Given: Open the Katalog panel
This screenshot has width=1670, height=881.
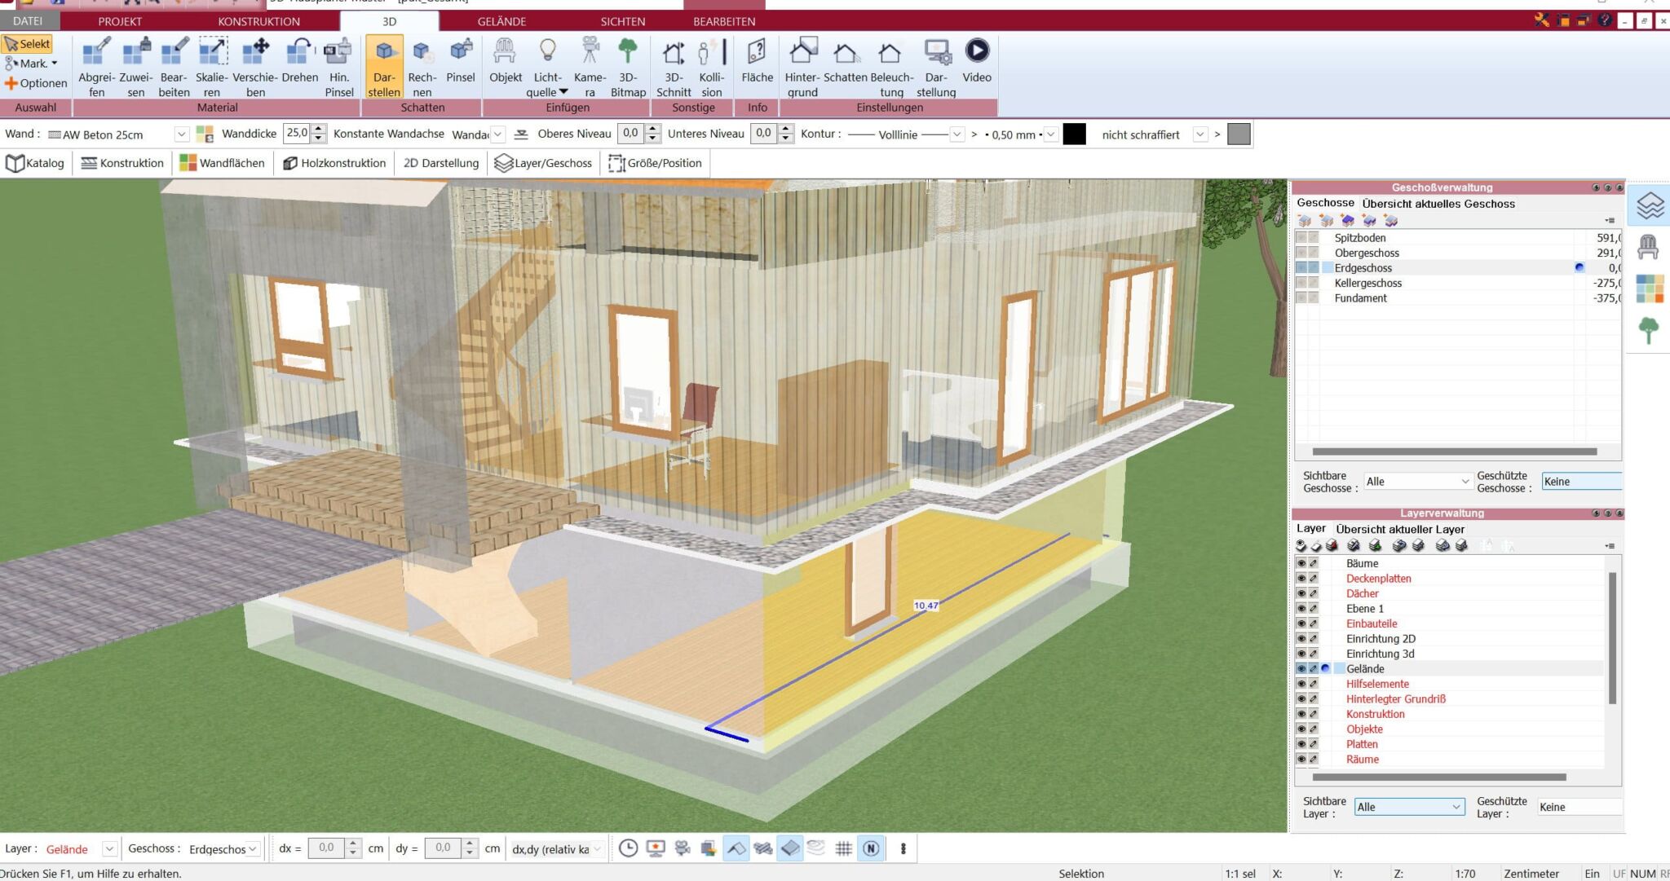Looking at the screenshot, I should coord(36,163).
